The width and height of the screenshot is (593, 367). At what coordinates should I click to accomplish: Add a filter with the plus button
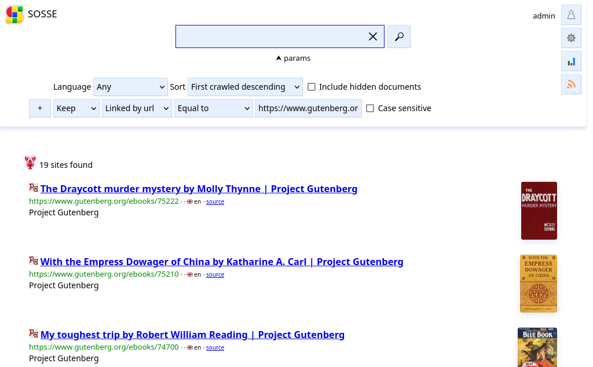(40, 108)
